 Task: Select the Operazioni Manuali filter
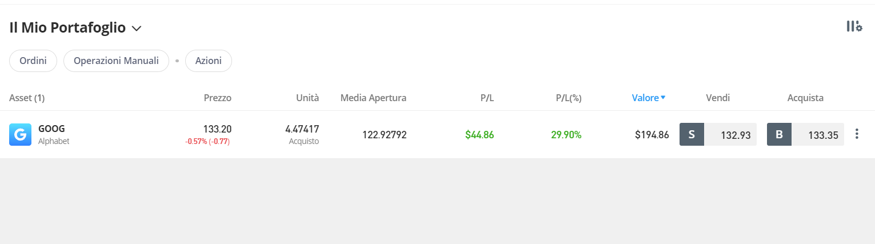pyautogui.click(x=116, y=61)
